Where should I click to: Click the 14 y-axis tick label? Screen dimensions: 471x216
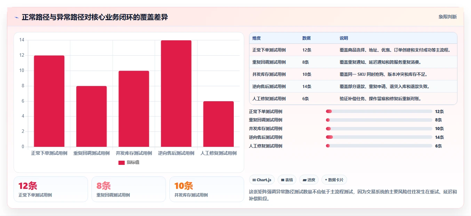coord(22,40)
